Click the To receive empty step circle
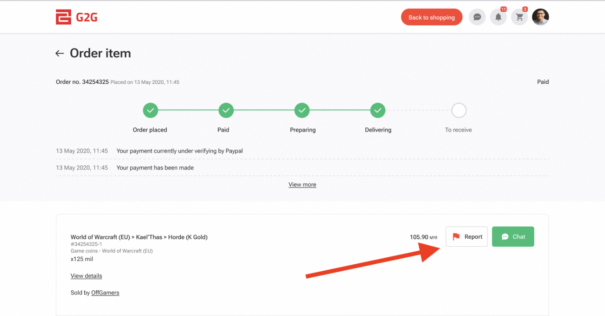Image resolution: width=605 pixels, height=316 pixels. pyautogui.click(x=459, y=110)
